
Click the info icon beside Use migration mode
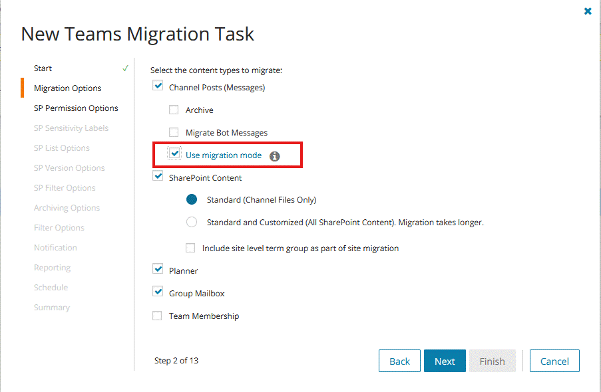tap(274, 156)
